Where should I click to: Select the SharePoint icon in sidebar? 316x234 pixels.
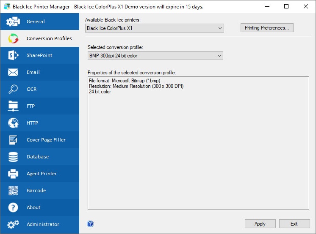point(13,55)
